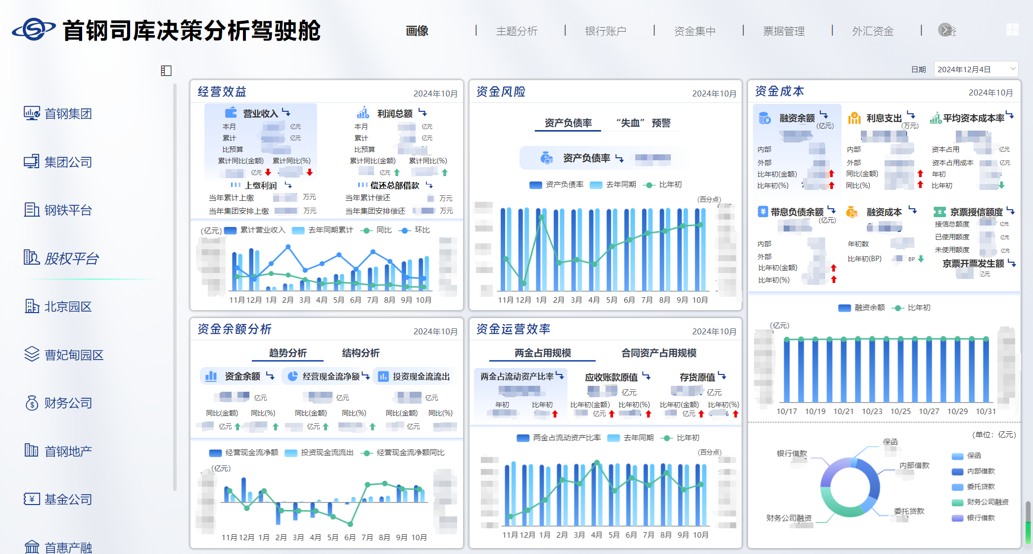Click the 股权平台 building icon

[x=32, y=257]
